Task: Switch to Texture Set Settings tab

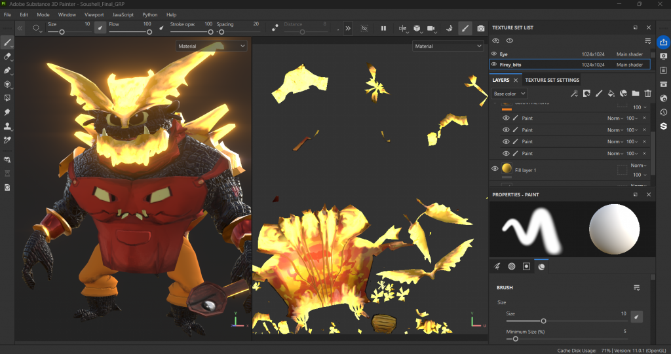Action: [552, 80]
